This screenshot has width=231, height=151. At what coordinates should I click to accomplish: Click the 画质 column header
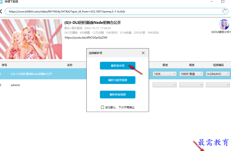192,65
